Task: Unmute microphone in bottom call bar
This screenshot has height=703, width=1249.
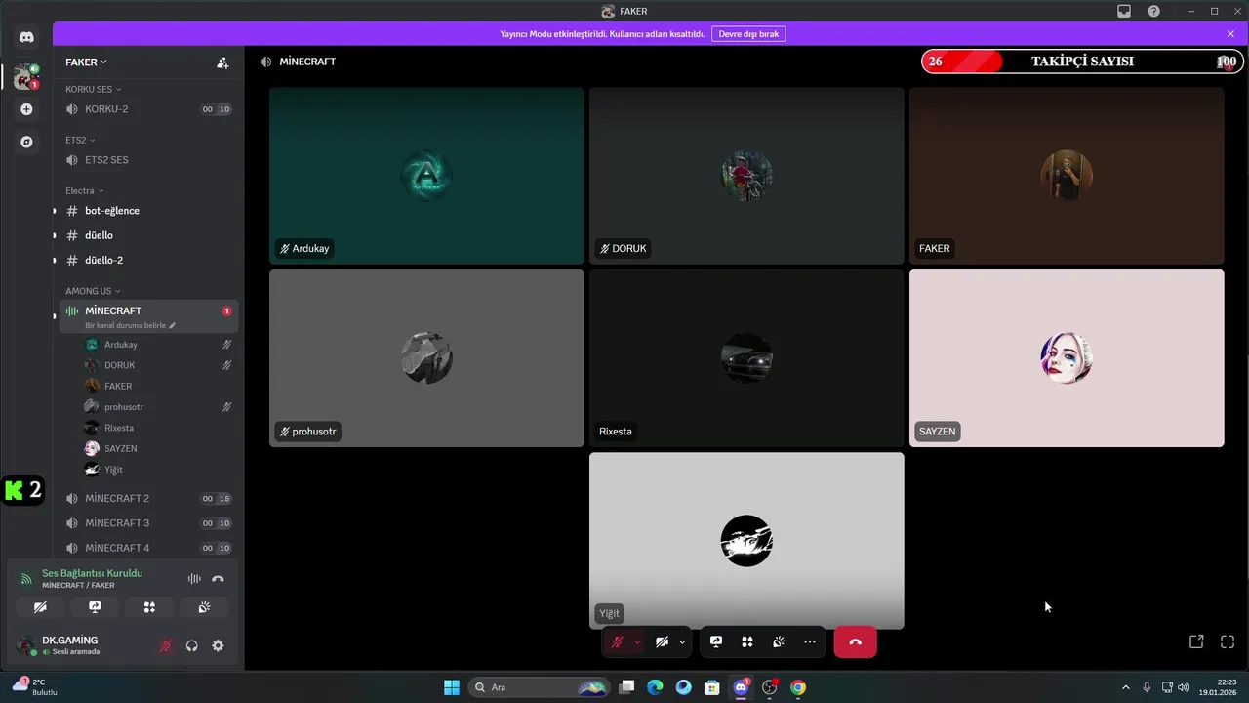Action: coord(617,641)
